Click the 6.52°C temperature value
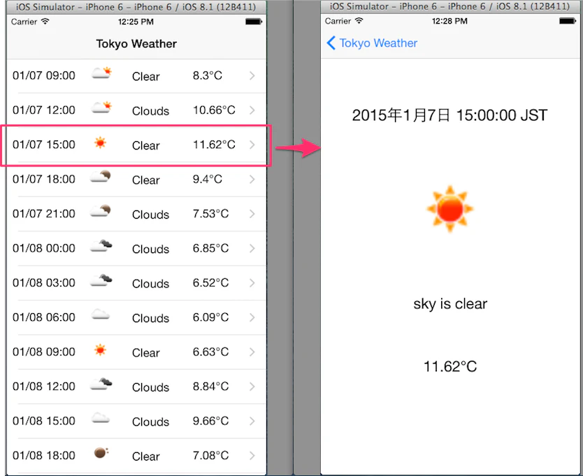Screen dimensions: 583x476 tap(211, 282)
